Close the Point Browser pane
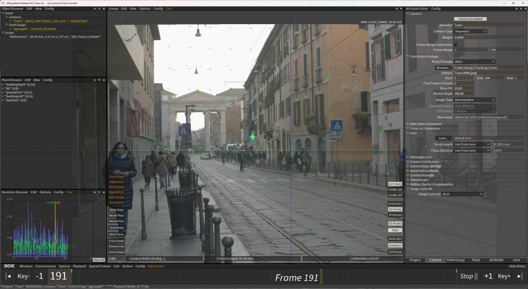The height and width of the screenshot is (289, 528). point(104,80)
